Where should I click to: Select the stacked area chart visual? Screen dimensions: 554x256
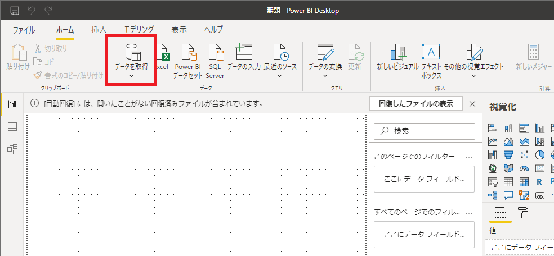click(524, 141)
